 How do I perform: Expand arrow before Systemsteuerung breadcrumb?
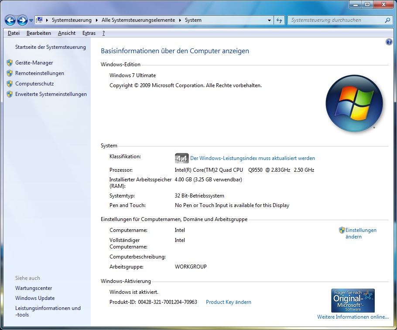click(x=47, y=20)
